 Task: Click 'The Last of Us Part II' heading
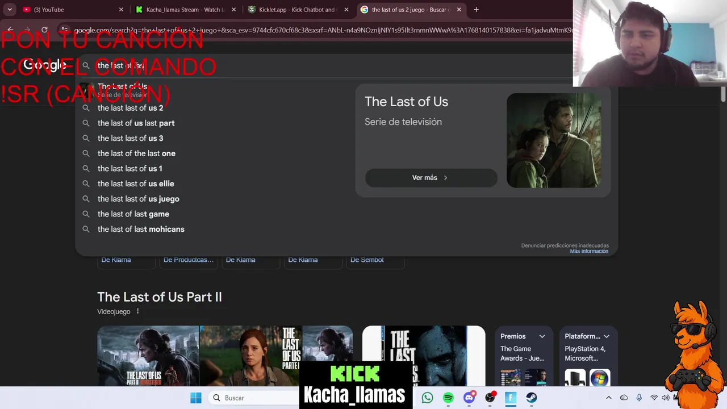pos(160,297)
